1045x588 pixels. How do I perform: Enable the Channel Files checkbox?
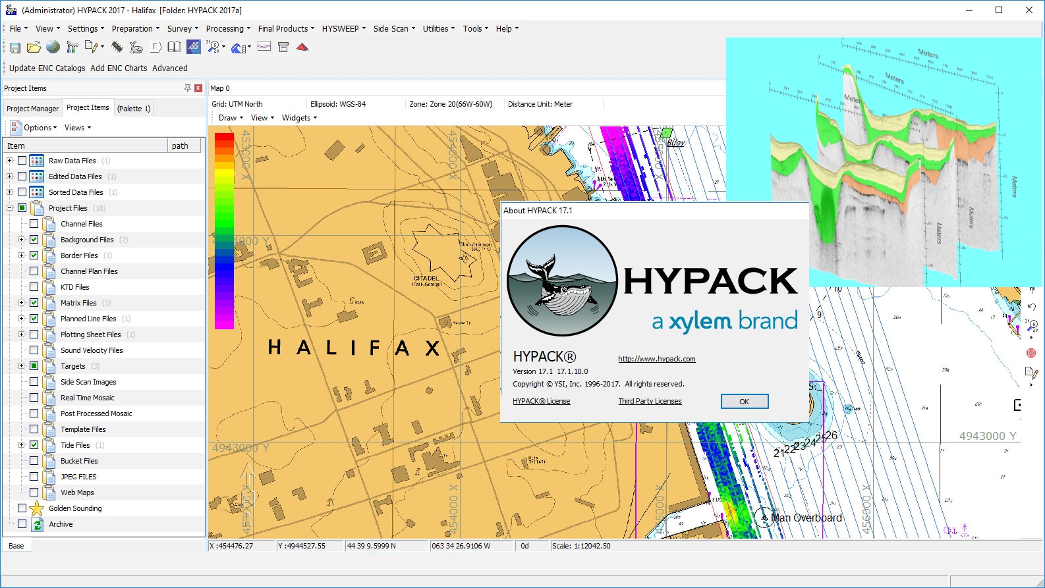pos(34,224)
